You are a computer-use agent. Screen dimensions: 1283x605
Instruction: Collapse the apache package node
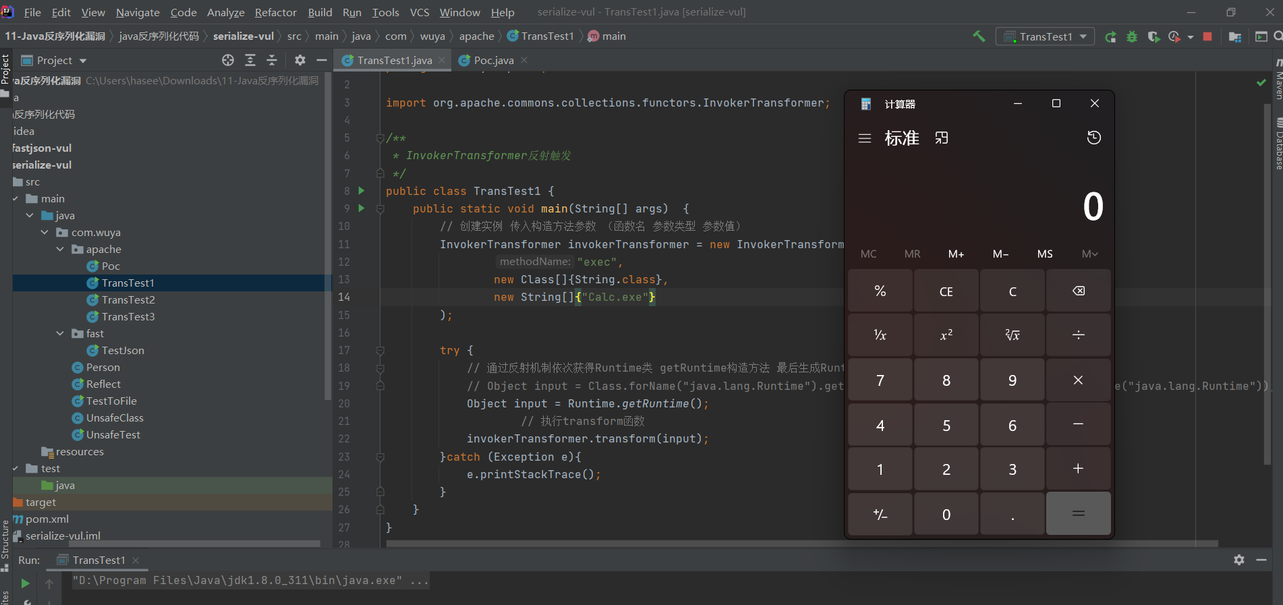point(60,249)
